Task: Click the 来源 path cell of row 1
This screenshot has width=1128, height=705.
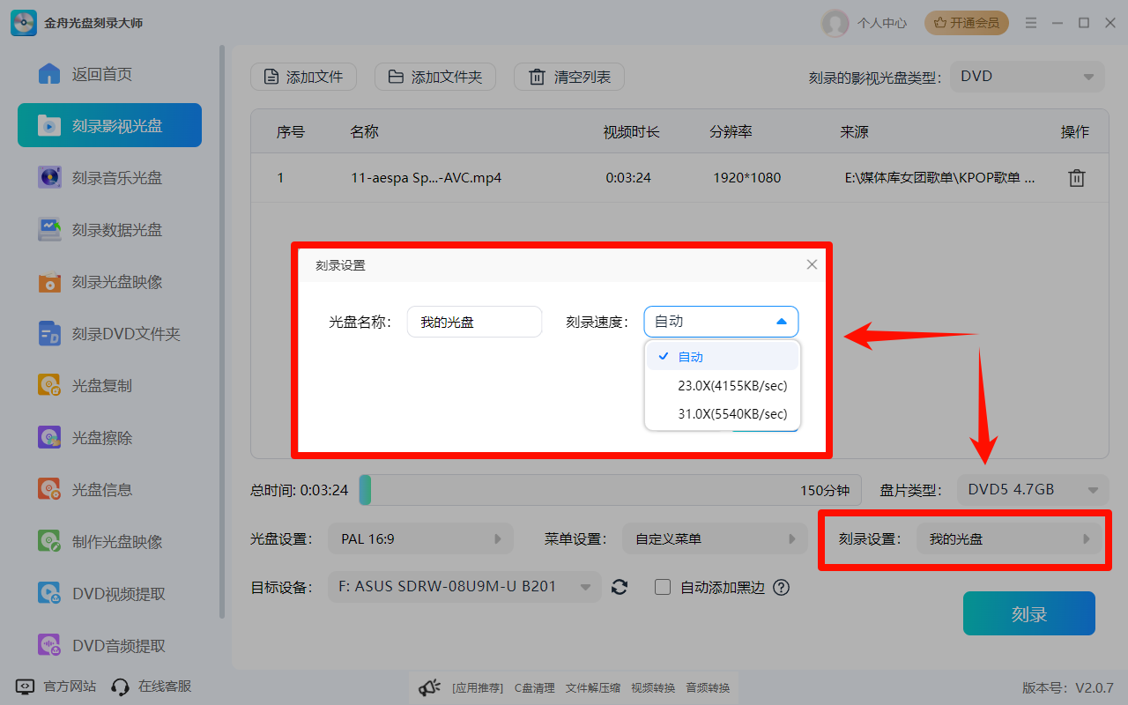Action: [x=940, y=178]
